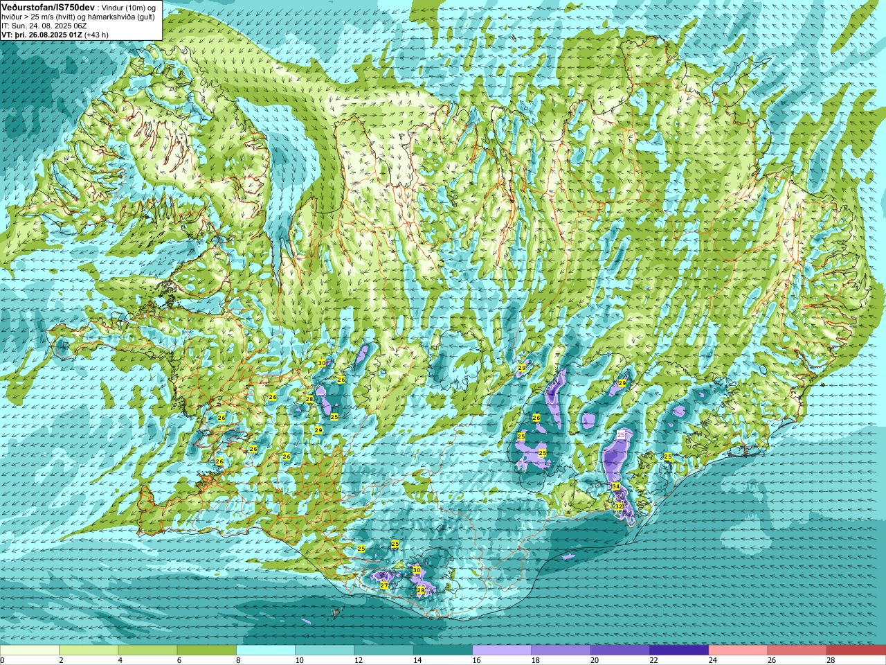Click the 26–28 m/s salmon legend swatch
Viewport: 886px width, 665px height.
pyautogui.click(x=797, y=650)
